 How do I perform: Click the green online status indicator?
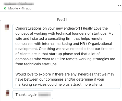pyautogui.click(x=5, y=8)
